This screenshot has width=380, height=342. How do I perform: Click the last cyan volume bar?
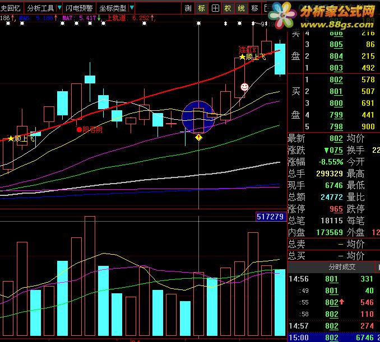280,303
